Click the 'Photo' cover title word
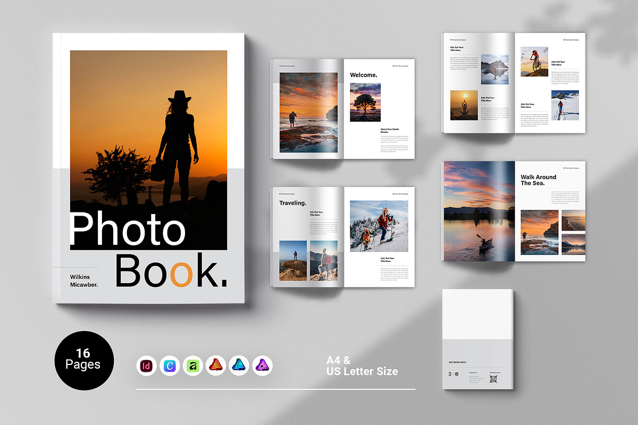 [x=128, y=228]
